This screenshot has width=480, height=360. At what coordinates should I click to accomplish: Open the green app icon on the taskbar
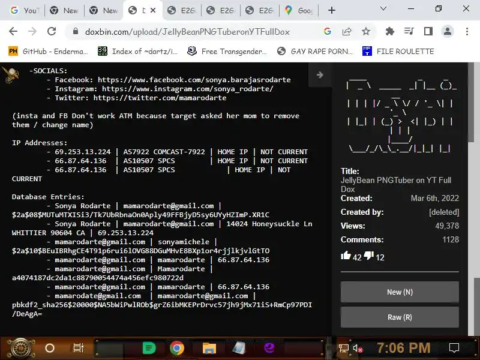click(149, 348)
